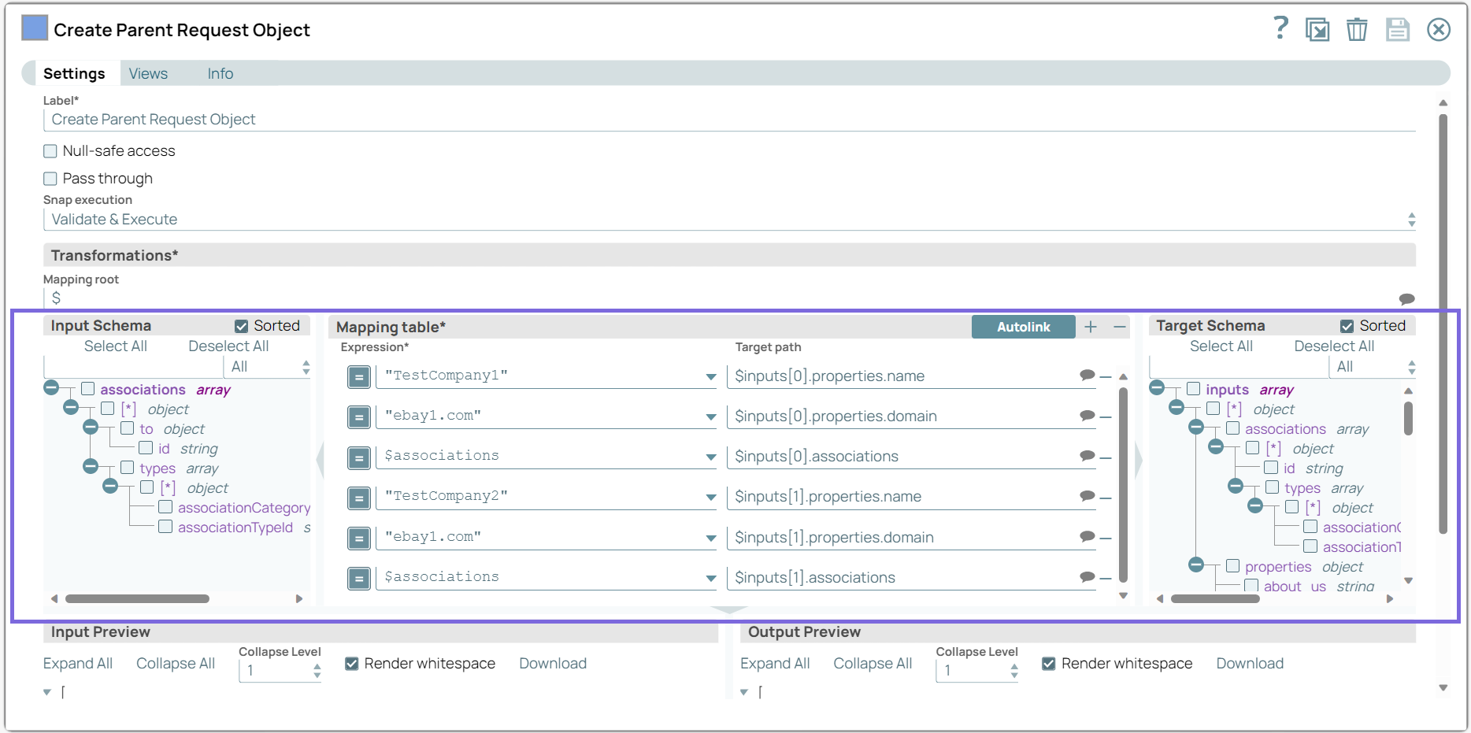Image resolution: width=1471 pixels, height=733 pixels.
Task: Open comment bubble for $inputs[1].associations
Action: point(1088,577)
